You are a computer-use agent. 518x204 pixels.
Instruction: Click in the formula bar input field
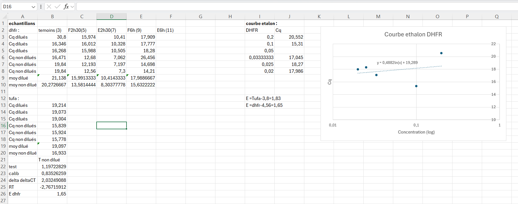[285, 7]
